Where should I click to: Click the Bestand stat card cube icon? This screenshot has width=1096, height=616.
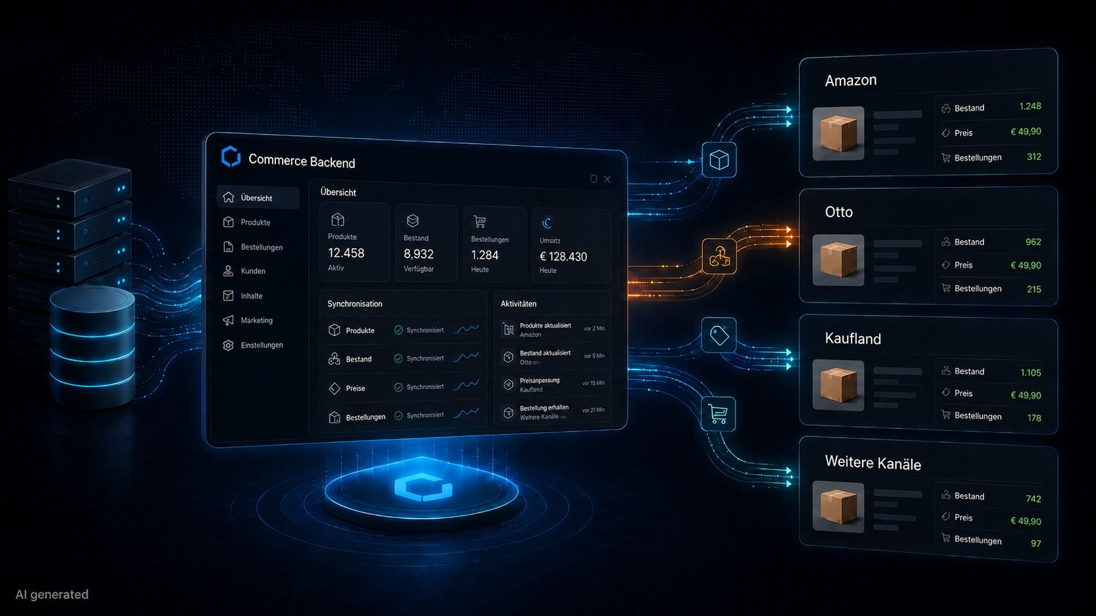pos(413,221)
